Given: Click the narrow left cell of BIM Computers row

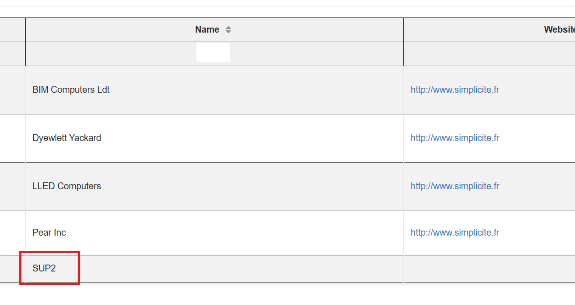Looking at the screenshot, I should click(12, 90).
